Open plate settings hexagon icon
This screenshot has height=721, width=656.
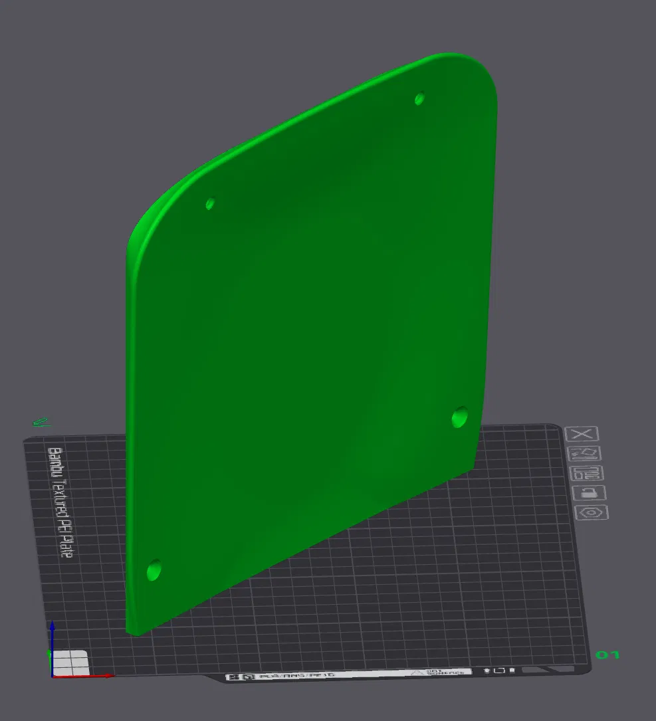[592, 512]
